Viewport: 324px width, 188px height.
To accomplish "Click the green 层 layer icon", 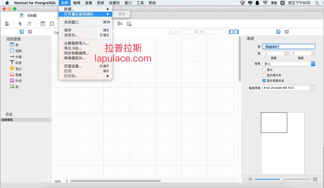I will [x=12, y=86].
